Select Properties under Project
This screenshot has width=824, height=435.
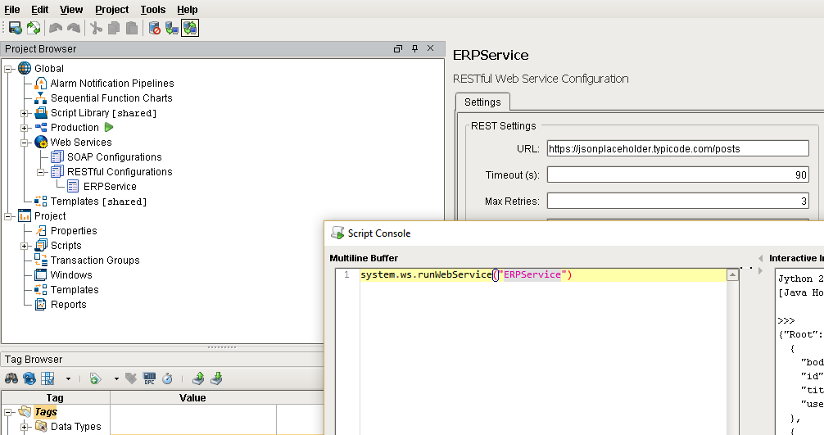click(74, 231)
